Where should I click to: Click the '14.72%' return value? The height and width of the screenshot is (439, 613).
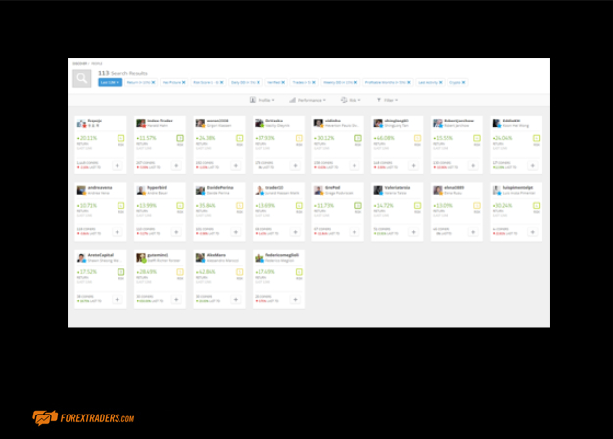tap(384, 206)
